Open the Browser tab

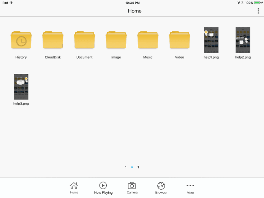tap(161, 188)
